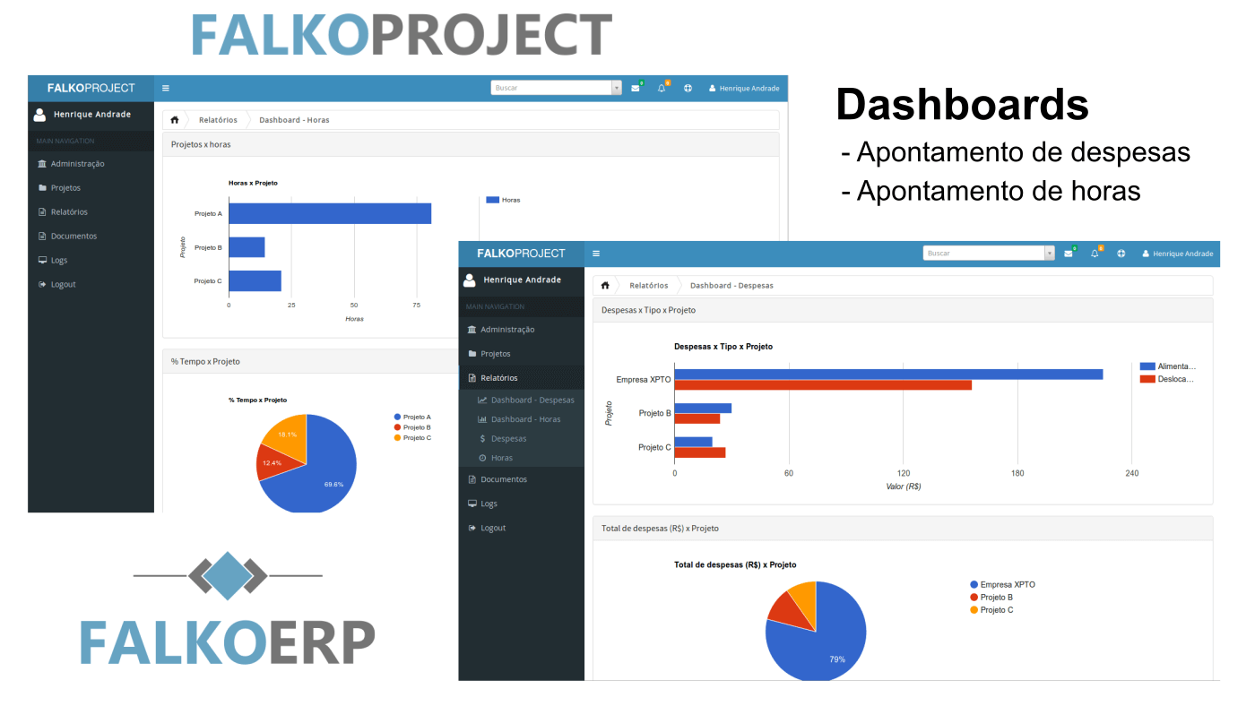
Task: Click blue Alimenta... legend swatch in Despesas chart
Action: 1147,366
